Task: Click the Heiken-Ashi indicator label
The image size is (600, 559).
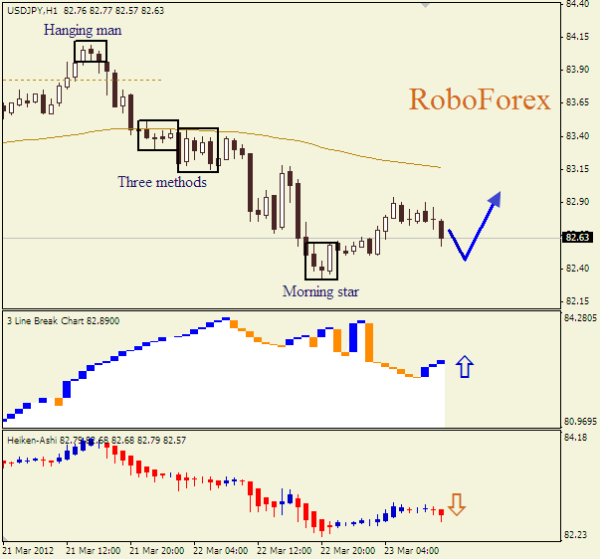Action: [x=32, y=439]
